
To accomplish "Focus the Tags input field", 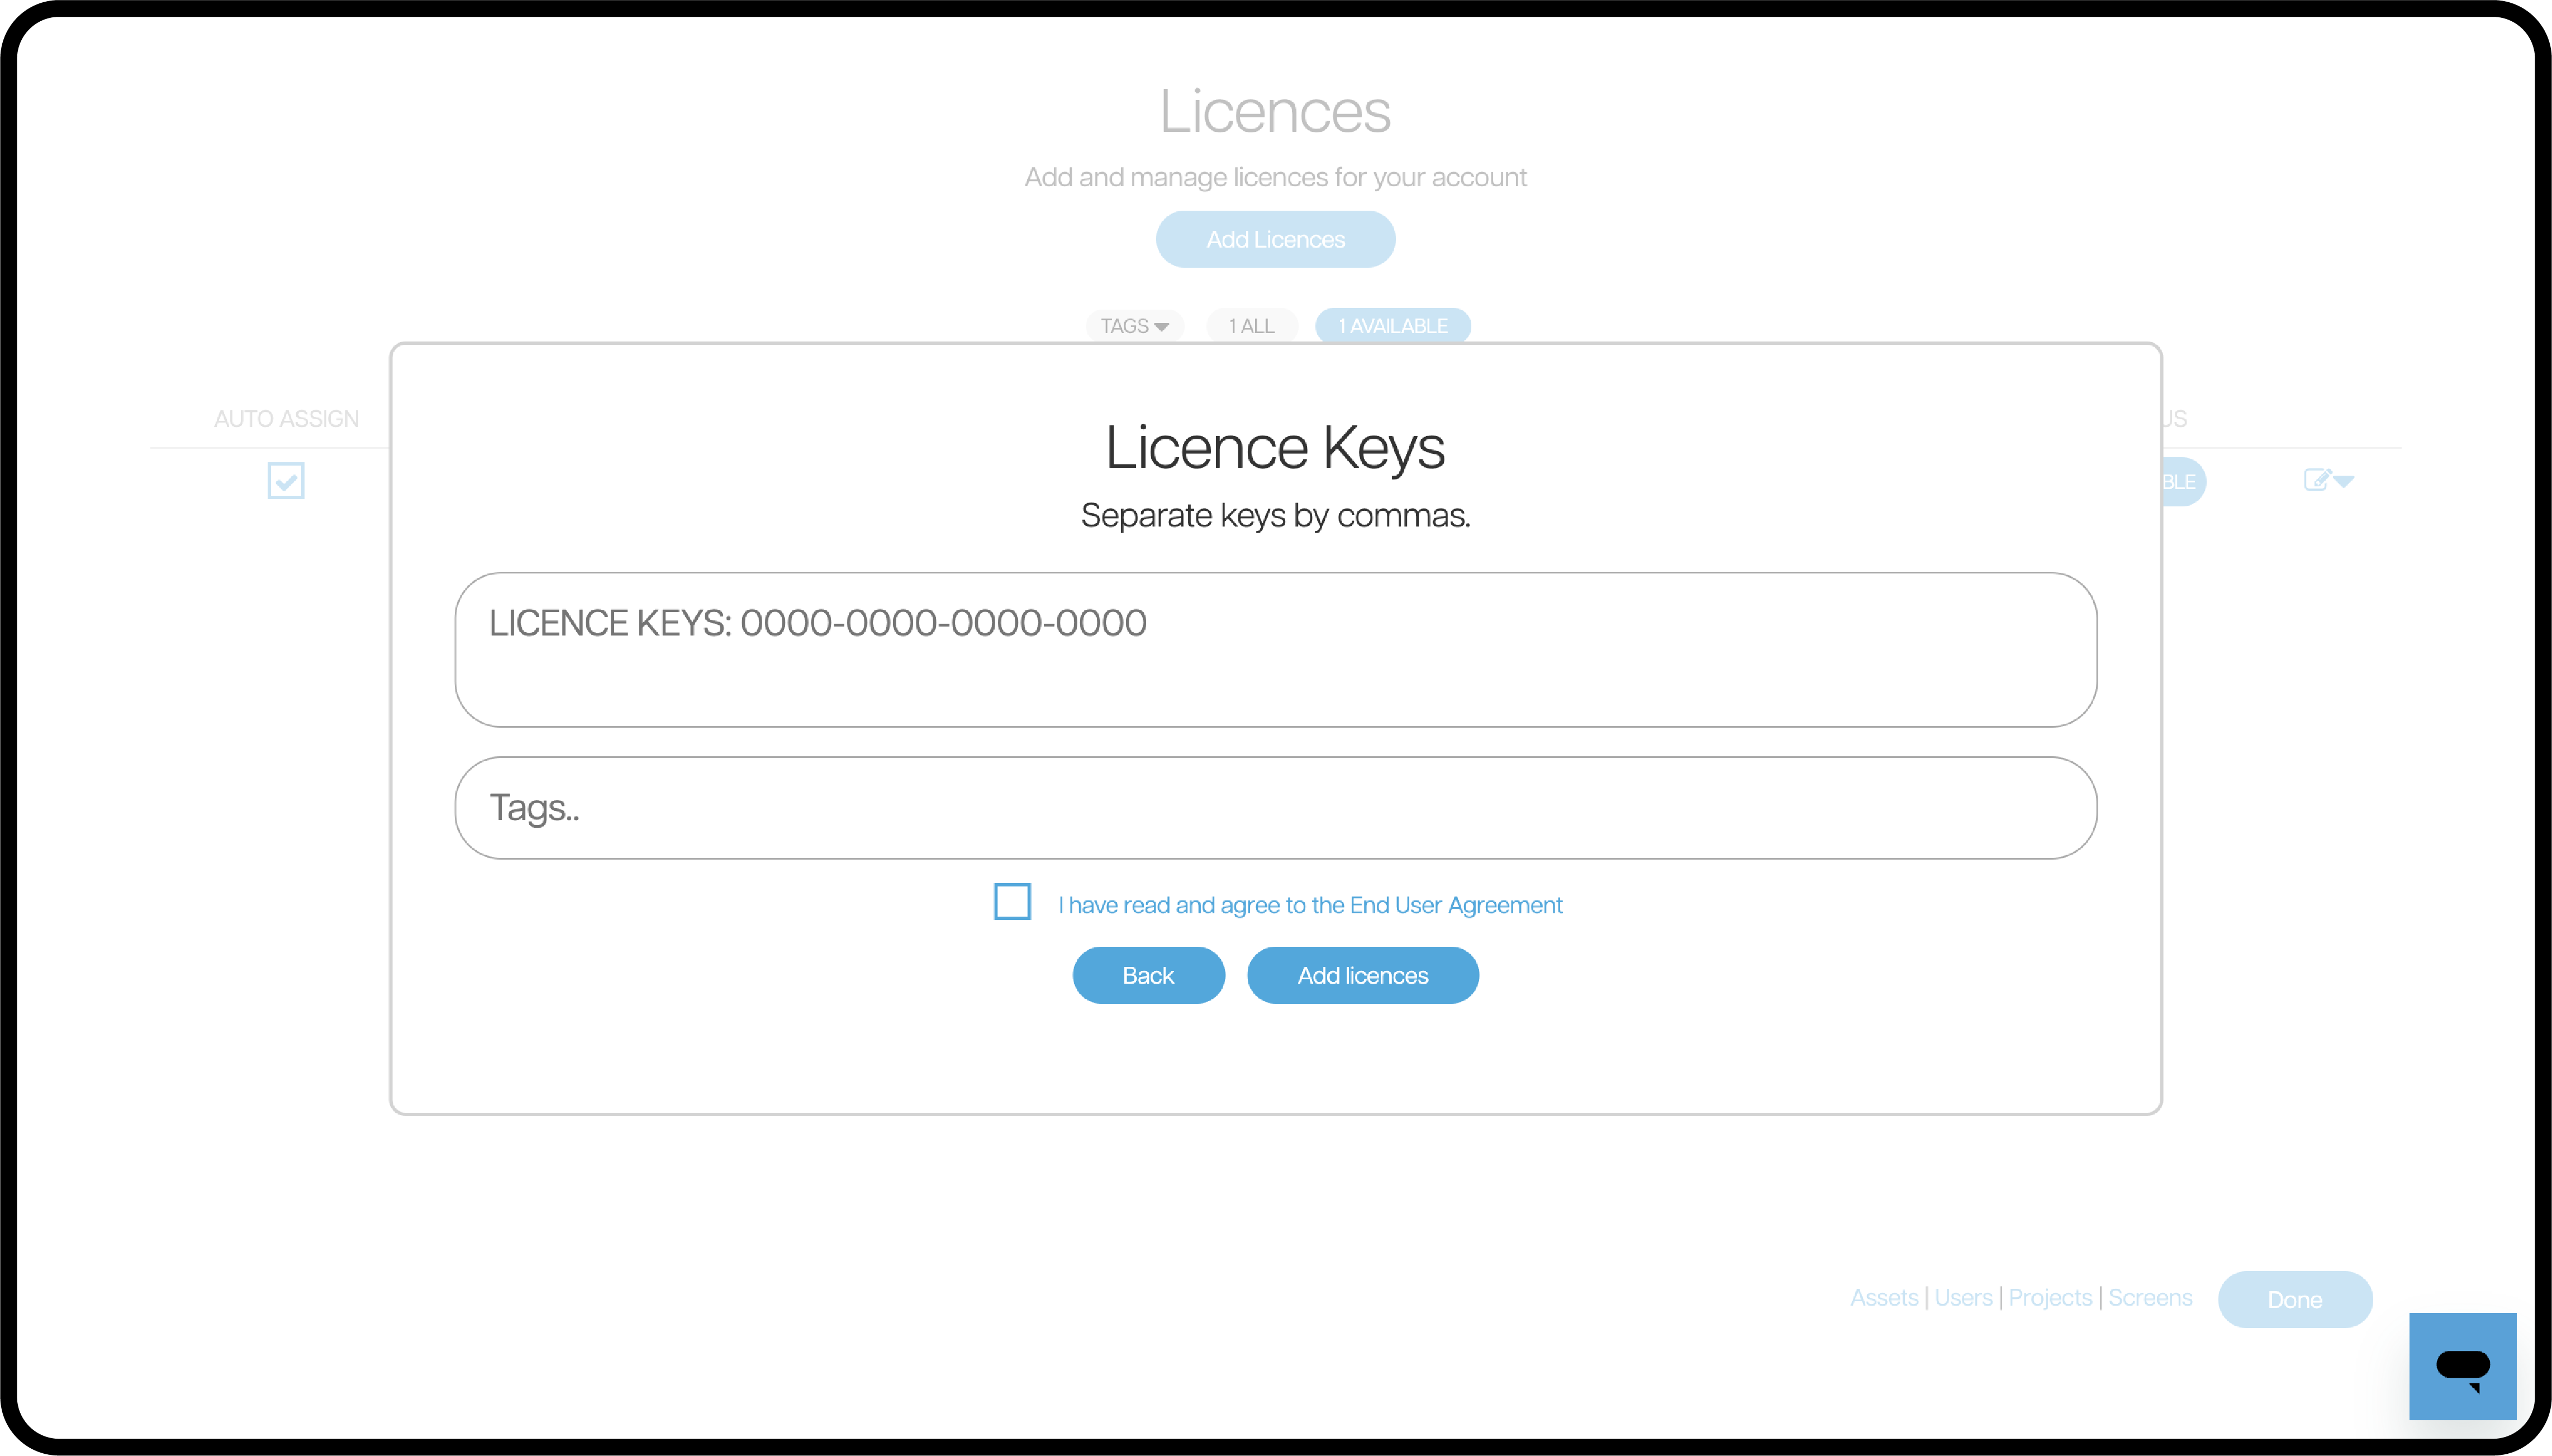I will tap(1276, 808).
